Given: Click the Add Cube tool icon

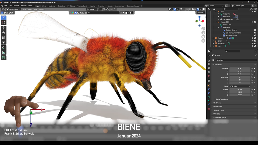Looking at the screenshot, I should click(x=3, y=58).
